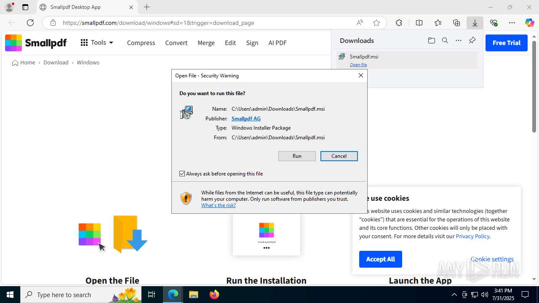Toggle Split screen icon
The width and height of the screenshot is (539, 303).
pos(419,23)
